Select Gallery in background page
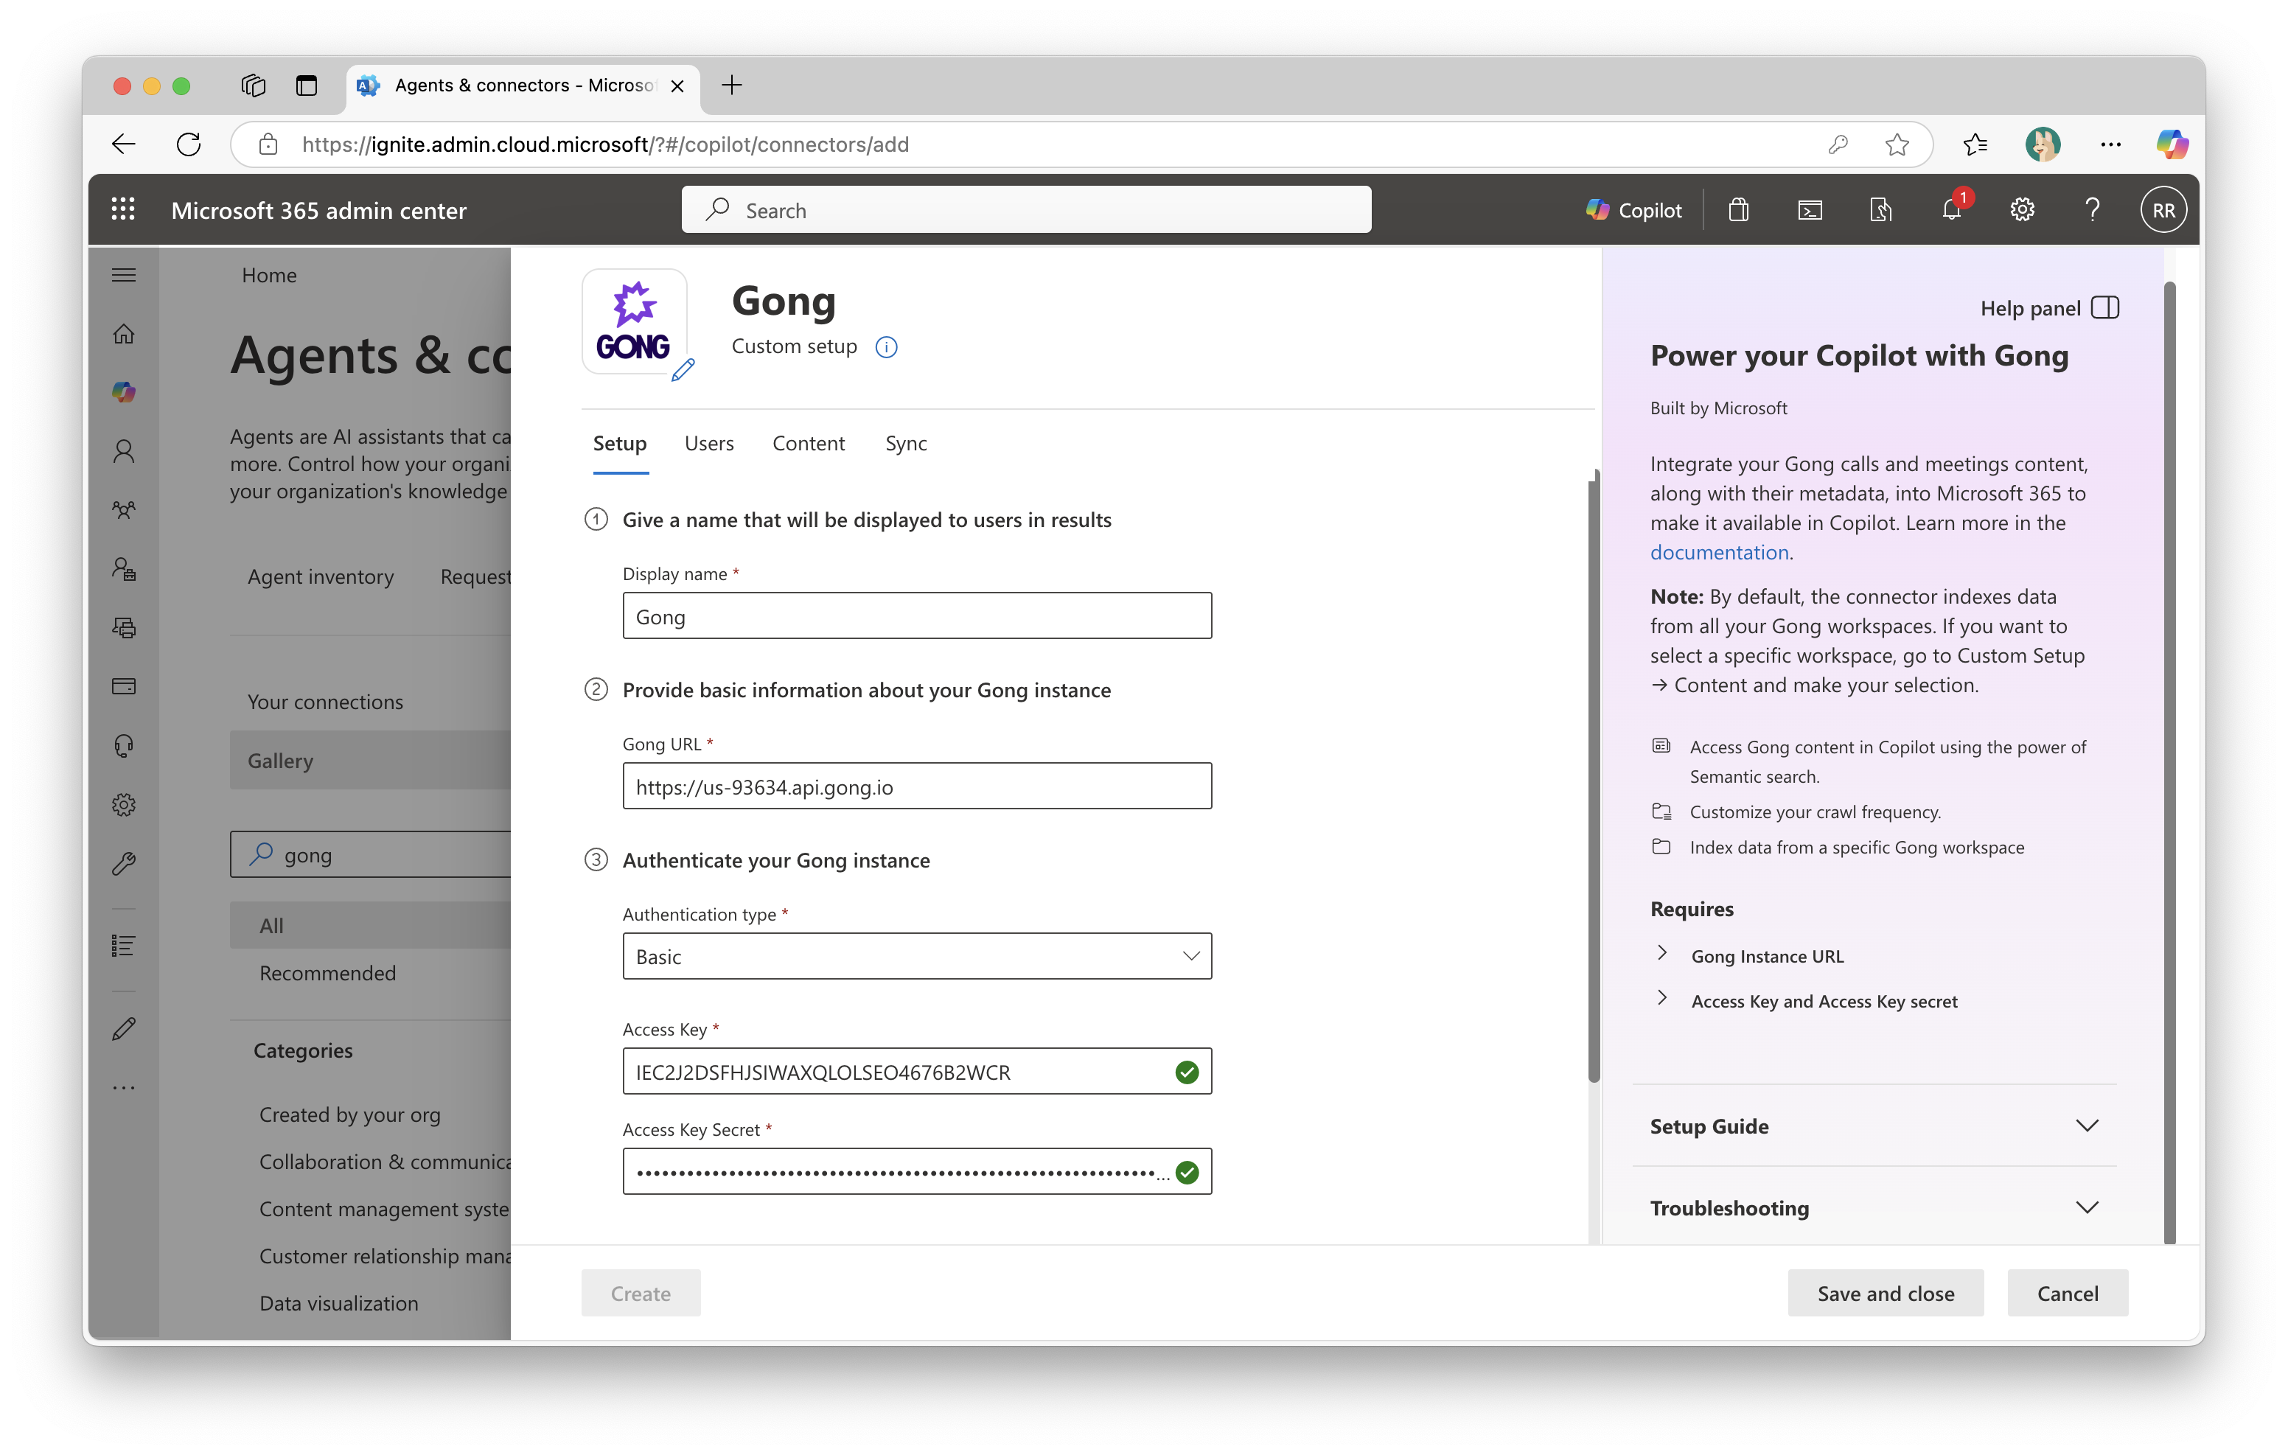Image resolution: width=2288 pixels, height=1455 pixels. click(x=369, y=760)
